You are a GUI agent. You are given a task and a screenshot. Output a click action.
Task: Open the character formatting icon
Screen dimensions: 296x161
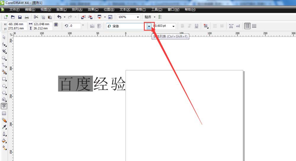click(x=231, y=26)
